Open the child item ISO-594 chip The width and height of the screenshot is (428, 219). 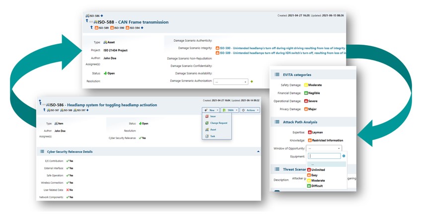coord(133,28)
